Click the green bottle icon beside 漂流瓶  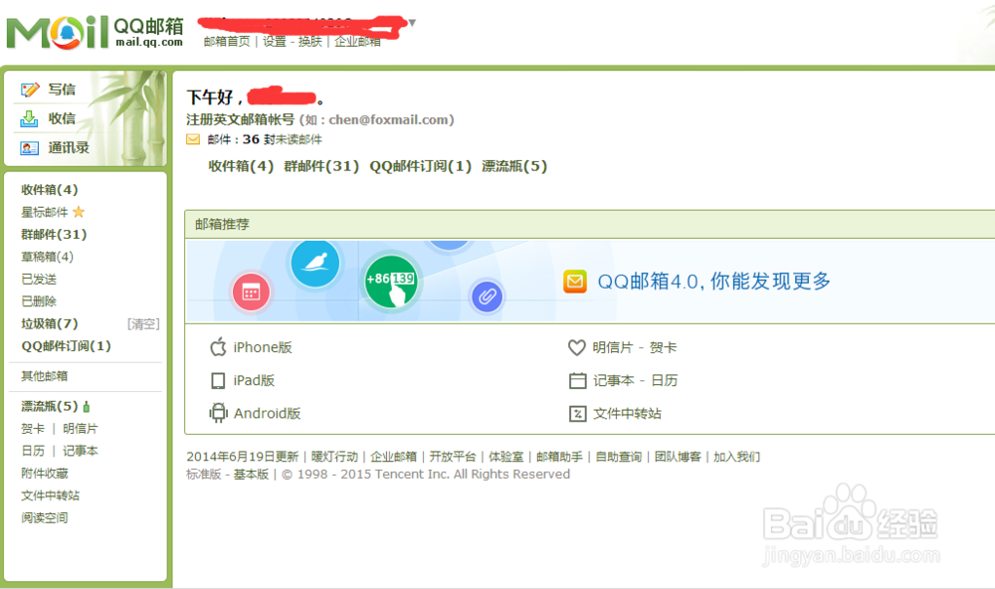coord(87,406)
